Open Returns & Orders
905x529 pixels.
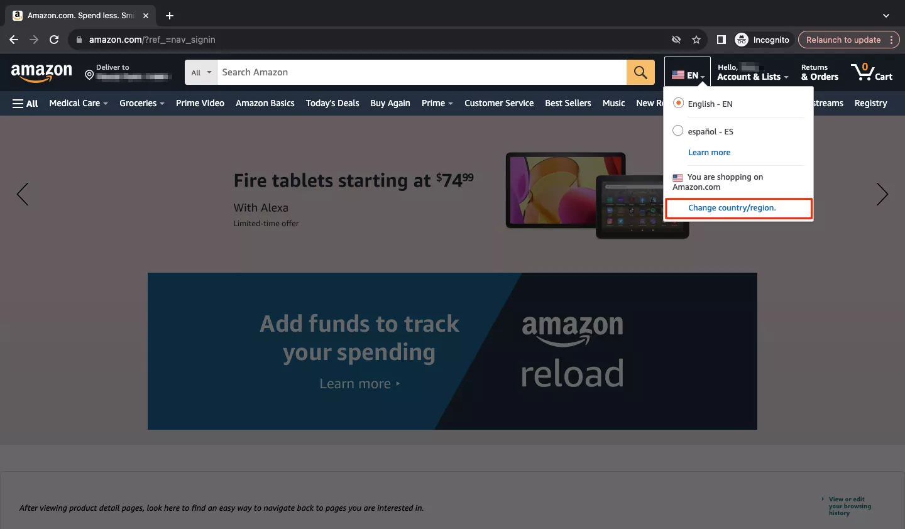(x=820, y=72)
